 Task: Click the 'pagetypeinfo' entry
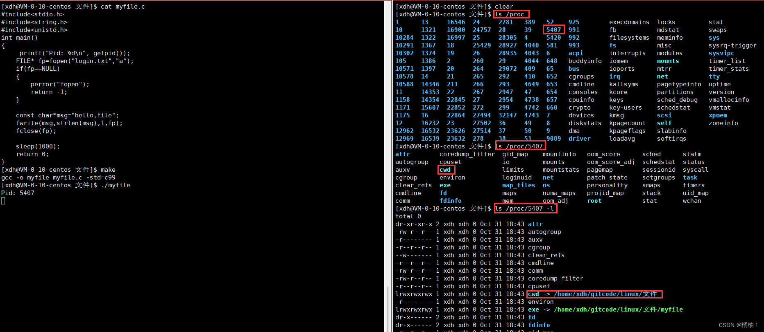pos(679,84)
